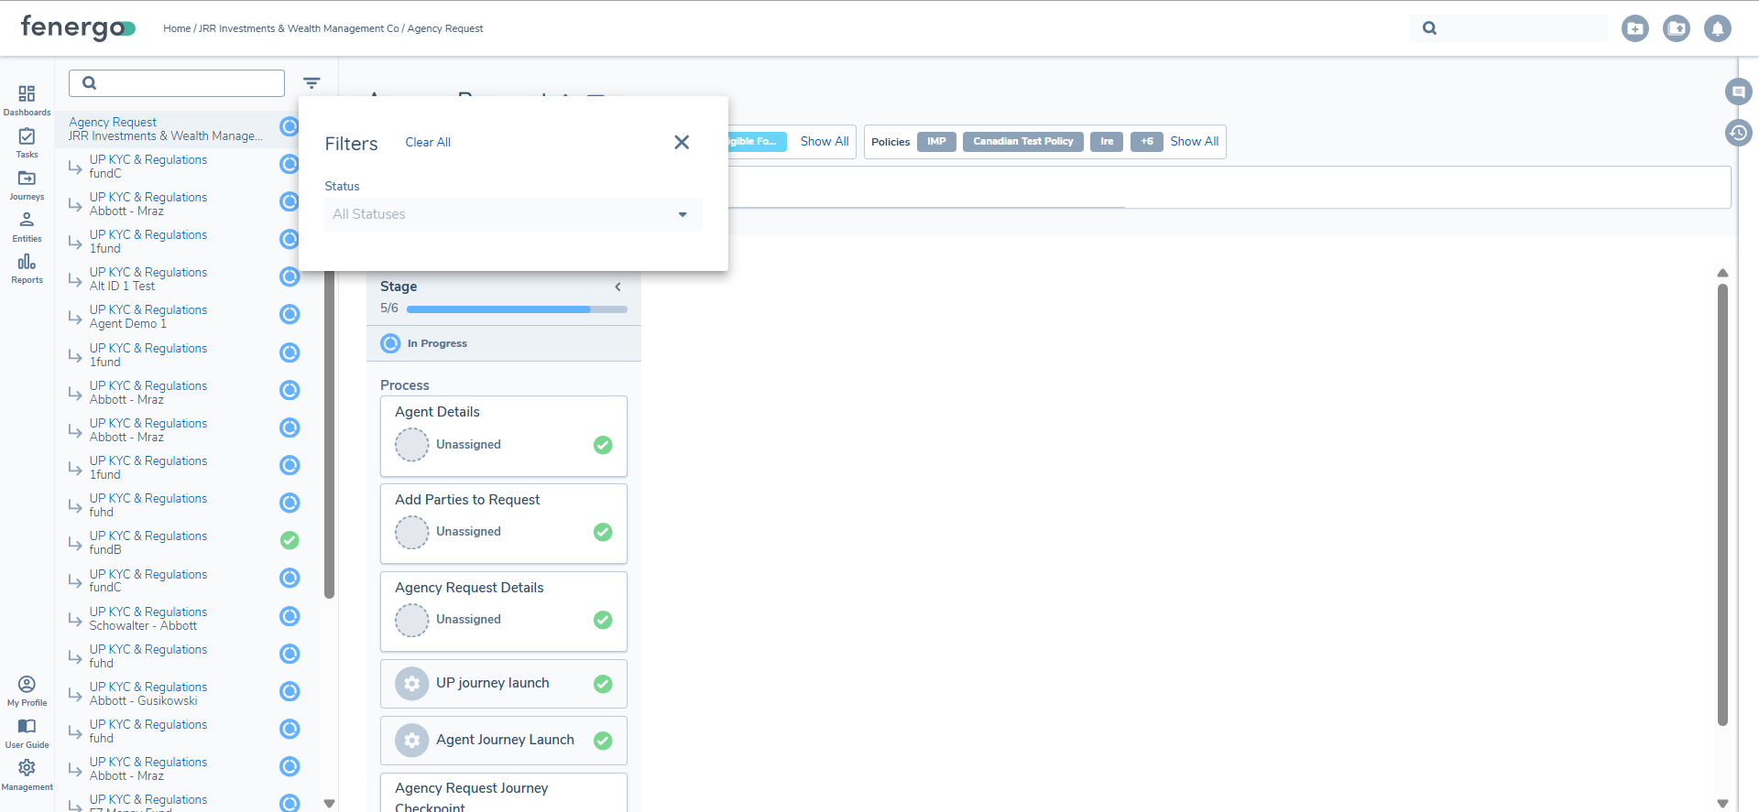
Task: Click the journey list filter icon
Action: pyautogui.click(x=311, y=83)
